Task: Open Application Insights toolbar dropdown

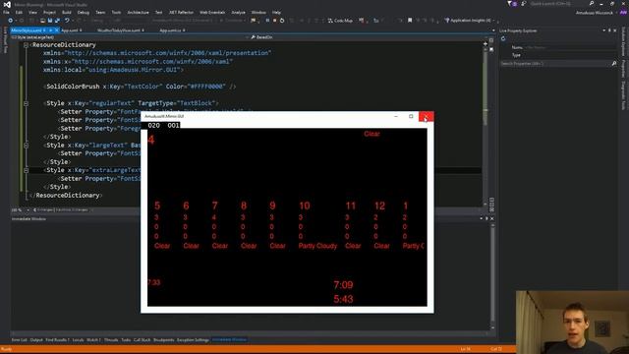Action: [469, 21]
